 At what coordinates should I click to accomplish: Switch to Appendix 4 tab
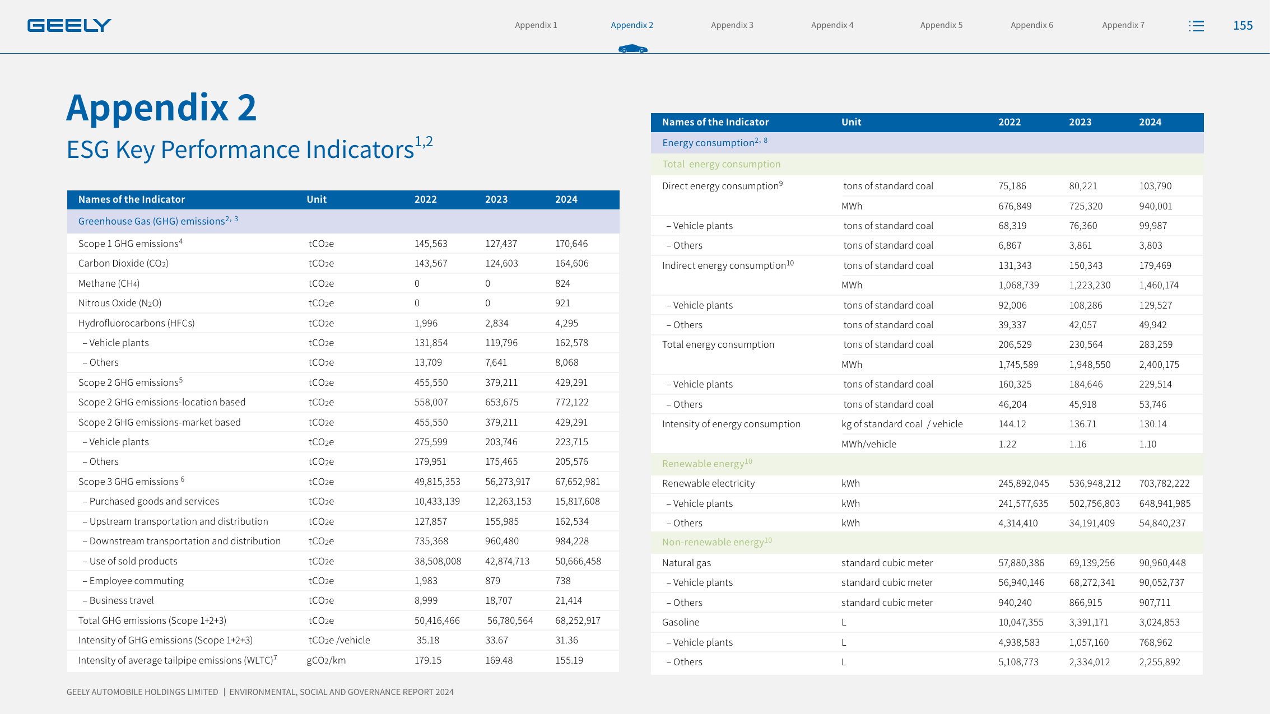832,25
